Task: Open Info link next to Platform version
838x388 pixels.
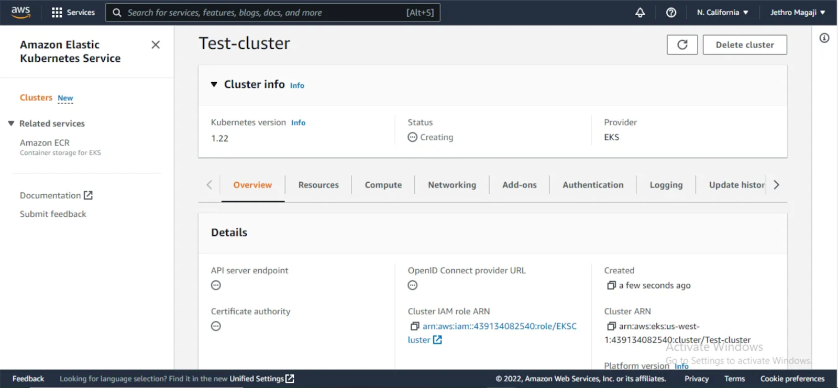Action: pyautogui.click(x=681, y=366)
